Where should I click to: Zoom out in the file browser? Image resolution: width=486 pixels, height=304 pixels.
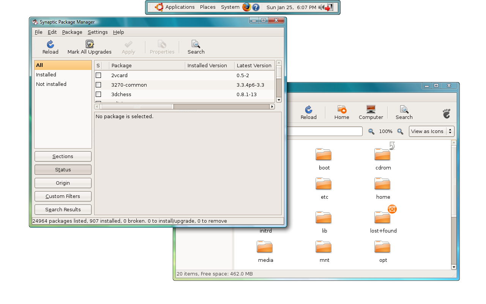pyautogui.click(x=371, y=131)
